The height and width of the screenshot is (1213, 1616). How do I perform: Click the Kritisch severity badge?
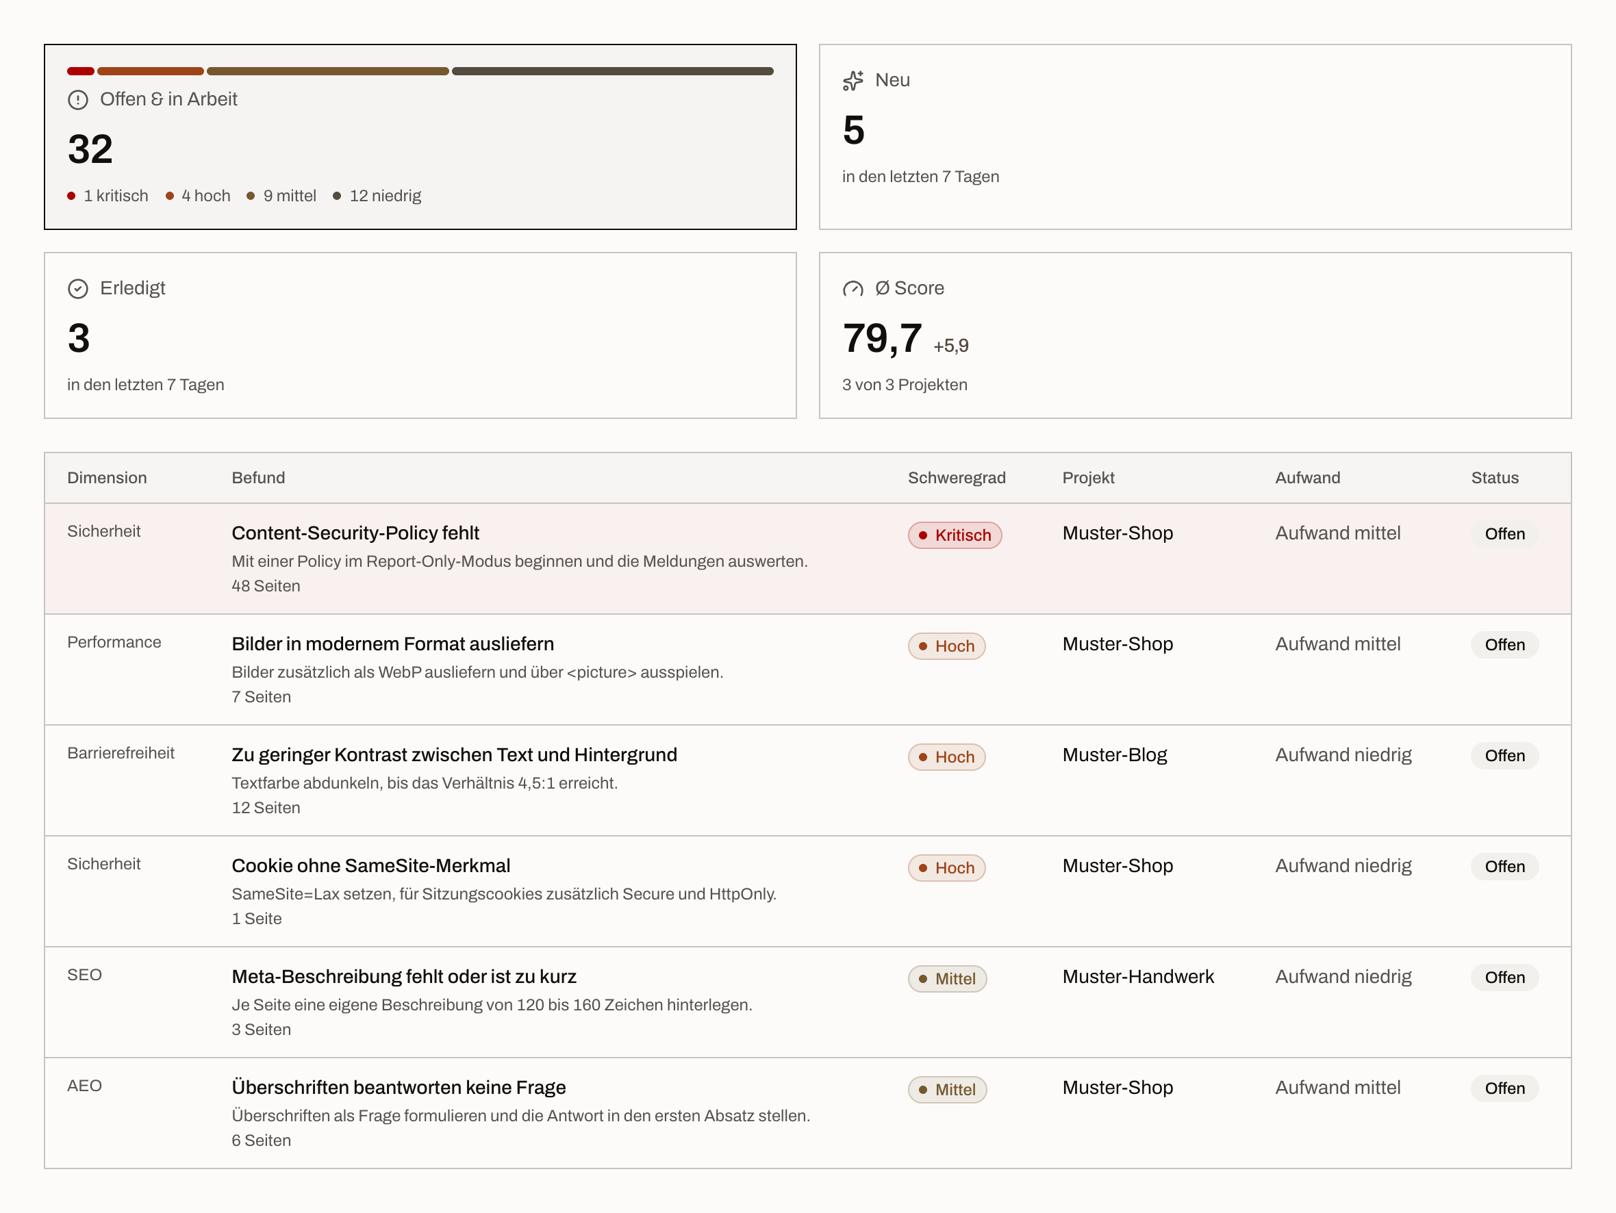(954, 535)
